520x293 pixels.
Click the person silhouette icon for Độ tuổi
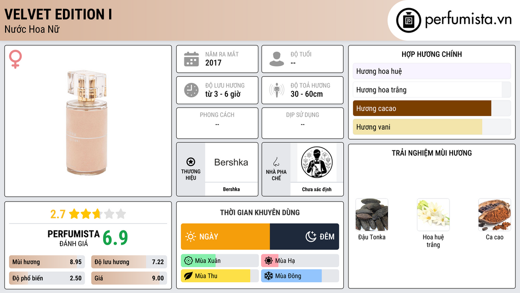[277, 59]
